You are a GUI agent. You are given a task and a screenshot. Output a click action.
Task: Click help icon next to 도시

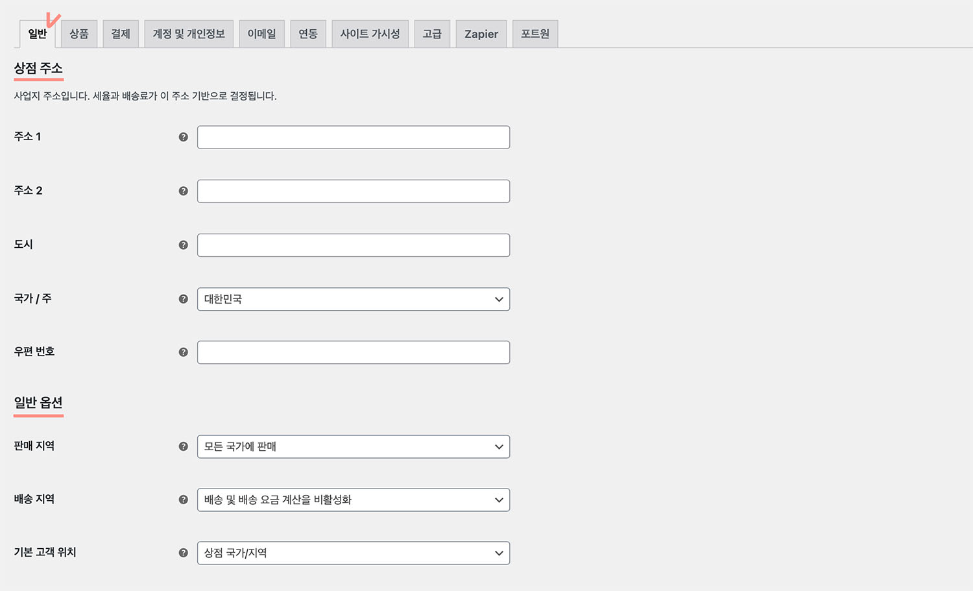tap(183, 245)
